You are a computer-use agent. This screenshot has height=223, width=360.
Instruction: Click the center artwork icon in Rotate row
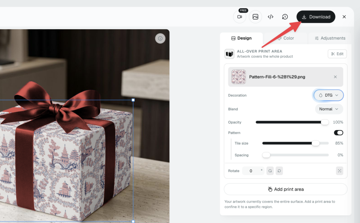[339, 171]
